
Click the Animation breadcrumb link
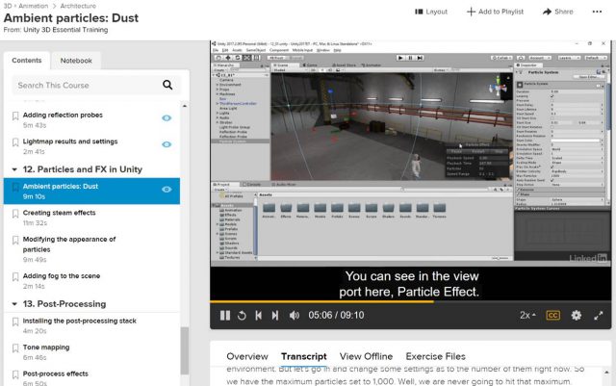33,6
